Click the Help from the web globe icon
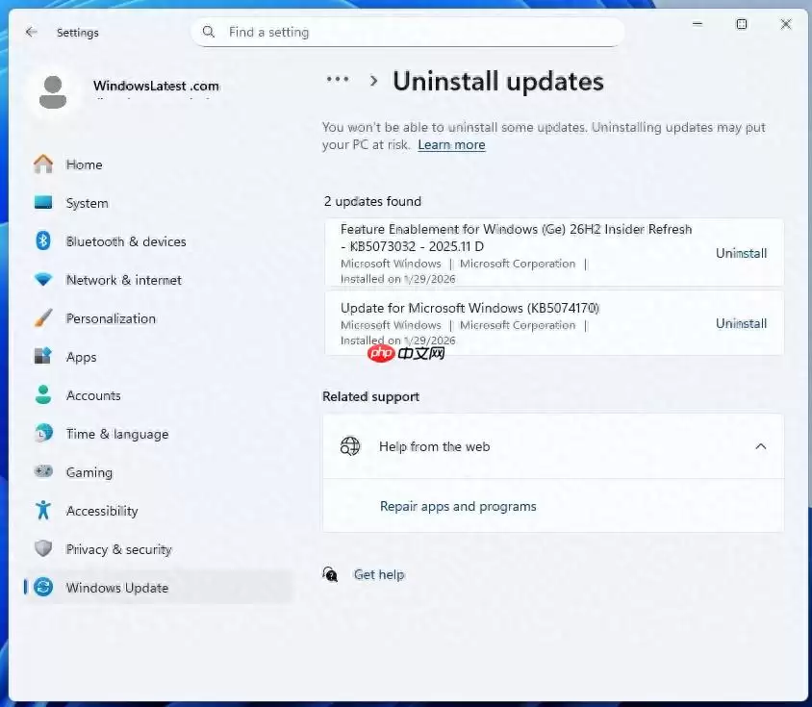Image resolution: width=812 pixels, height=707 pixels. pyautogui.click(x=350, y=446)
